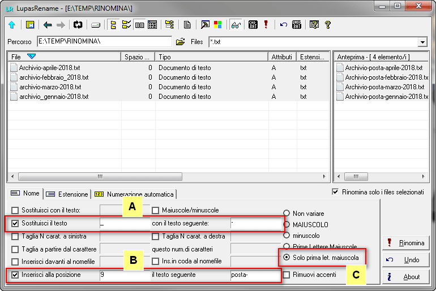Image resolution: width=436 pixels, height=291 pixels.
Task: Select 'Non variare' radio option
Action: pyautogui.click(x=287, y=213)
